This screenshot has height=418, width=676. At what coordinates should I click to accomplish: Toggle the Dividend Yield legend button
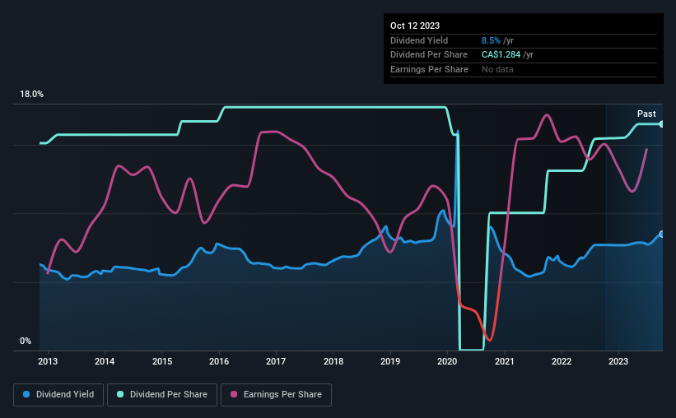point(58,395)
